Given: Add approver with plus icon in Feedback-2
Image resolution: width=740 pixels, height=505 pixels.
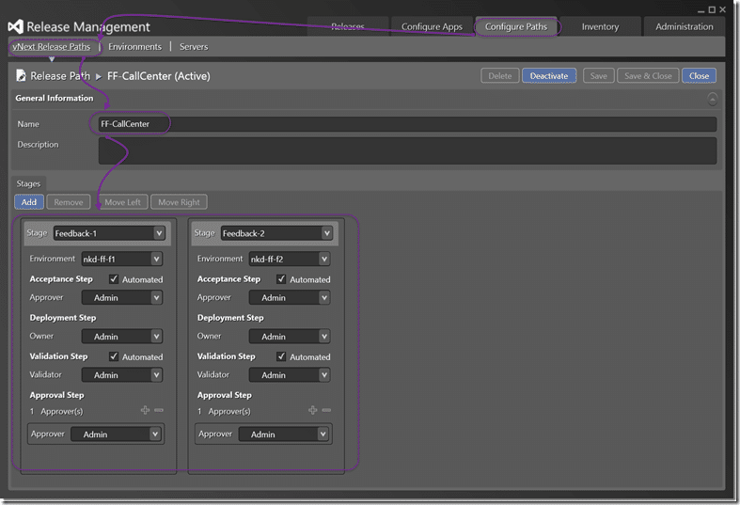Looking at the screenshot, I should coord(313,410).
